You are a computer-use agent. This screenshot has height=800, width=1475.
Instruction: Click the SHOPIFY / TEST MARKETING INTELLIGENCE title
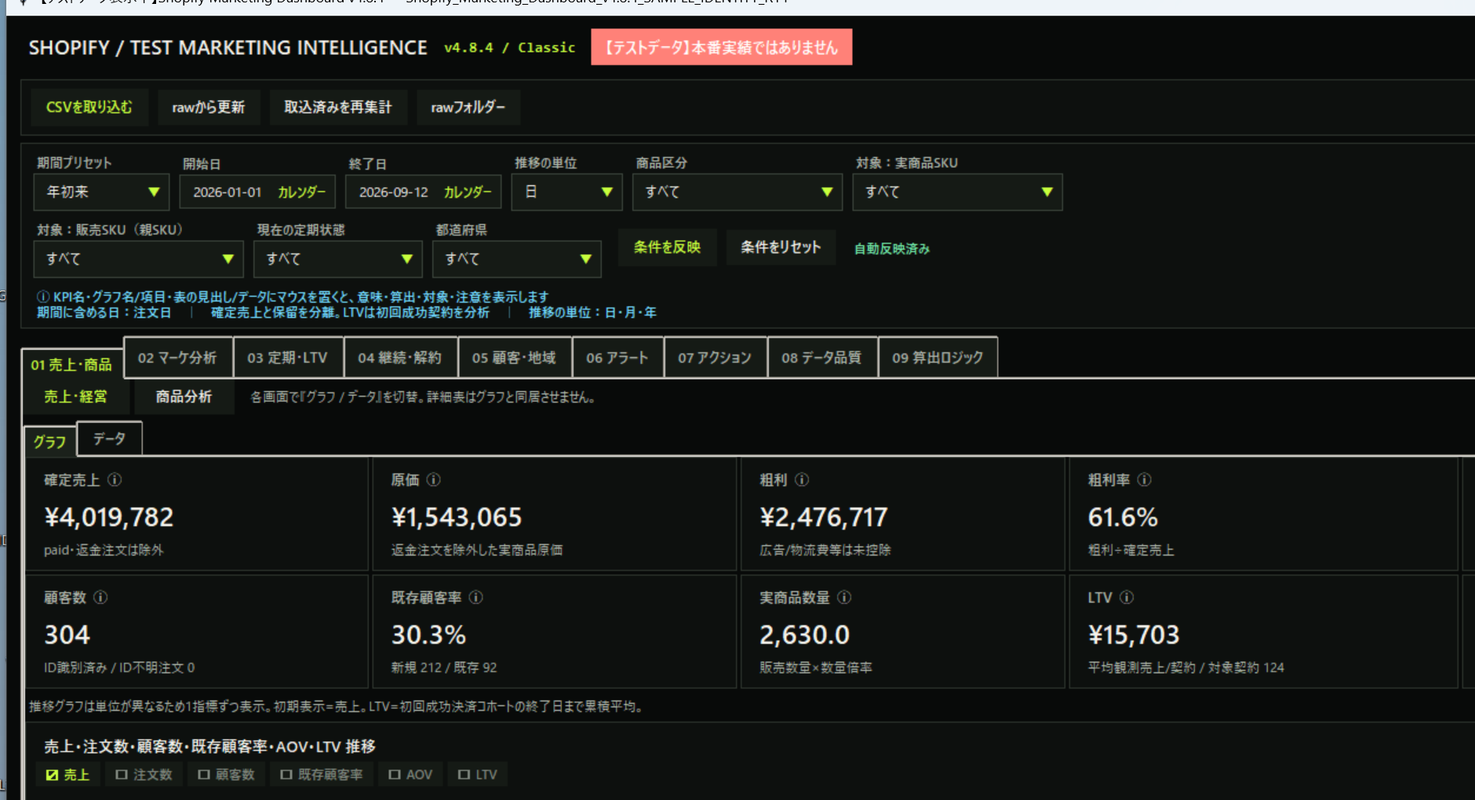pyautogui.click(x=228, y=48)
